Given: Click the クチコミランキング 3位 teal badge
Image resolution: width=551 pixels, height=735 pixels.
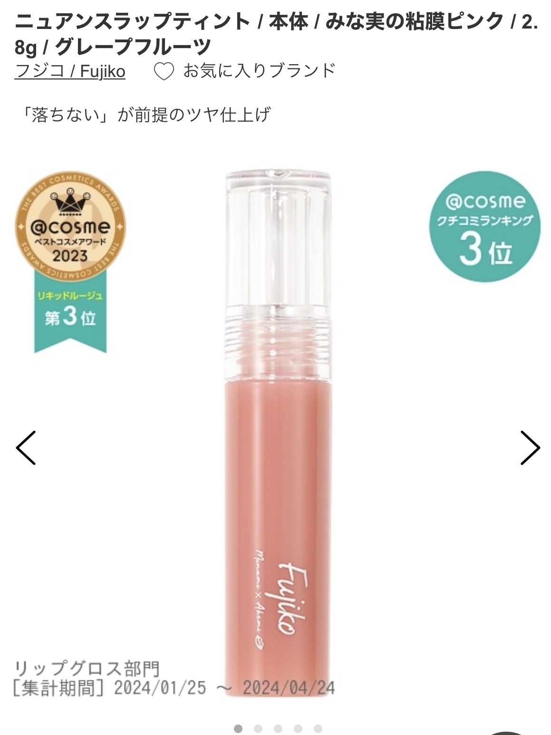Looking at the screenshot, I should (x=485, y=227).
